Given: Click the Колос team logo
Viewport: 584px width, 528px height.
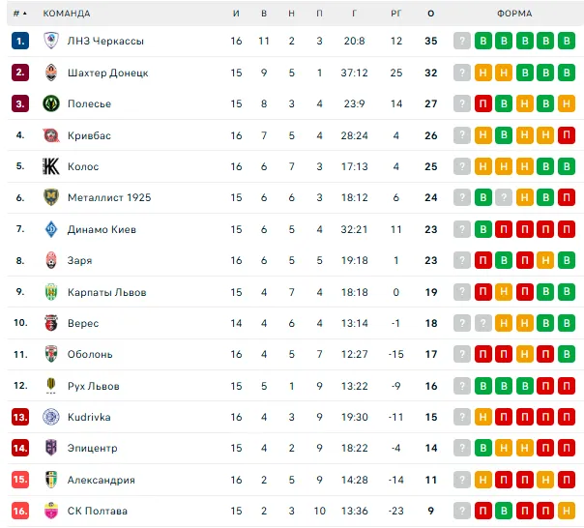Looking at the screenshot, I should 51,166.
